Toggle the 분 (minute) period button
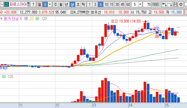187x108 pixels. (72, 5)
